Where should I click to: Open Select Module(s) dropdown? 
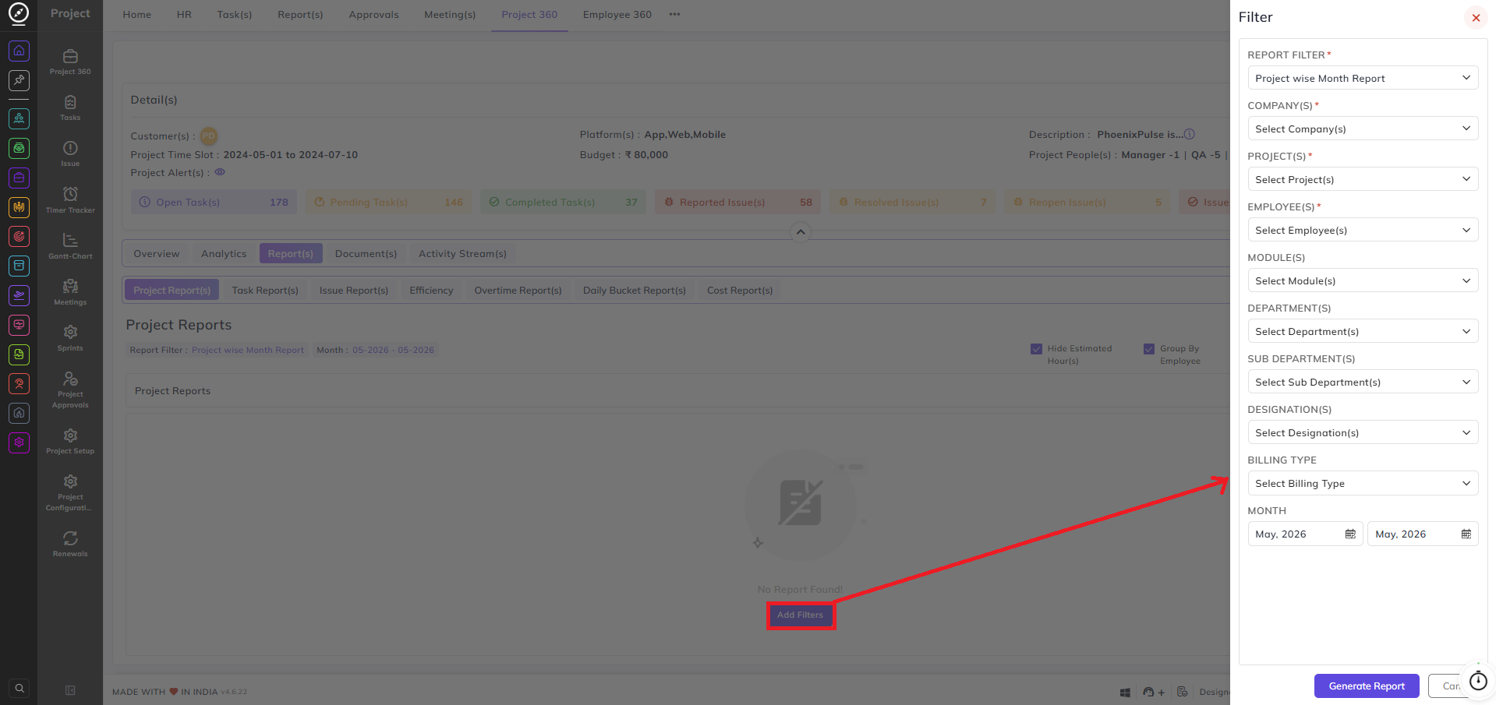coord(1363,280)
